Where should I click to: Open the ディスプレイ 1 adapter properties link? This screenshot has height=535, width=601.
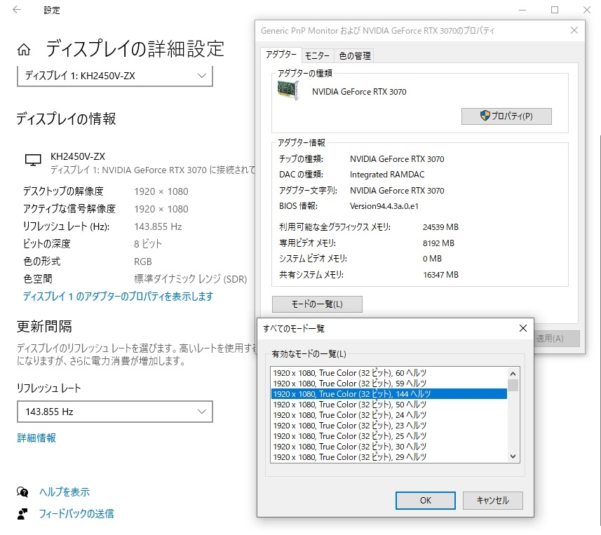click(x=118, y=296)
